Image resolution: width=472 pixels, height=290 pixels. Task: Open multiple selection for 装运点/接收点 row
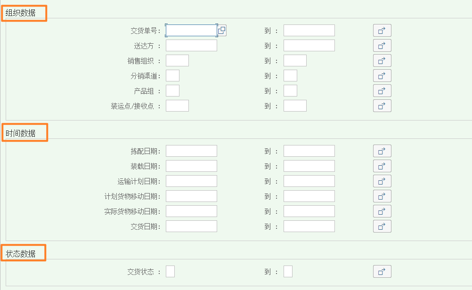[382, 106]
